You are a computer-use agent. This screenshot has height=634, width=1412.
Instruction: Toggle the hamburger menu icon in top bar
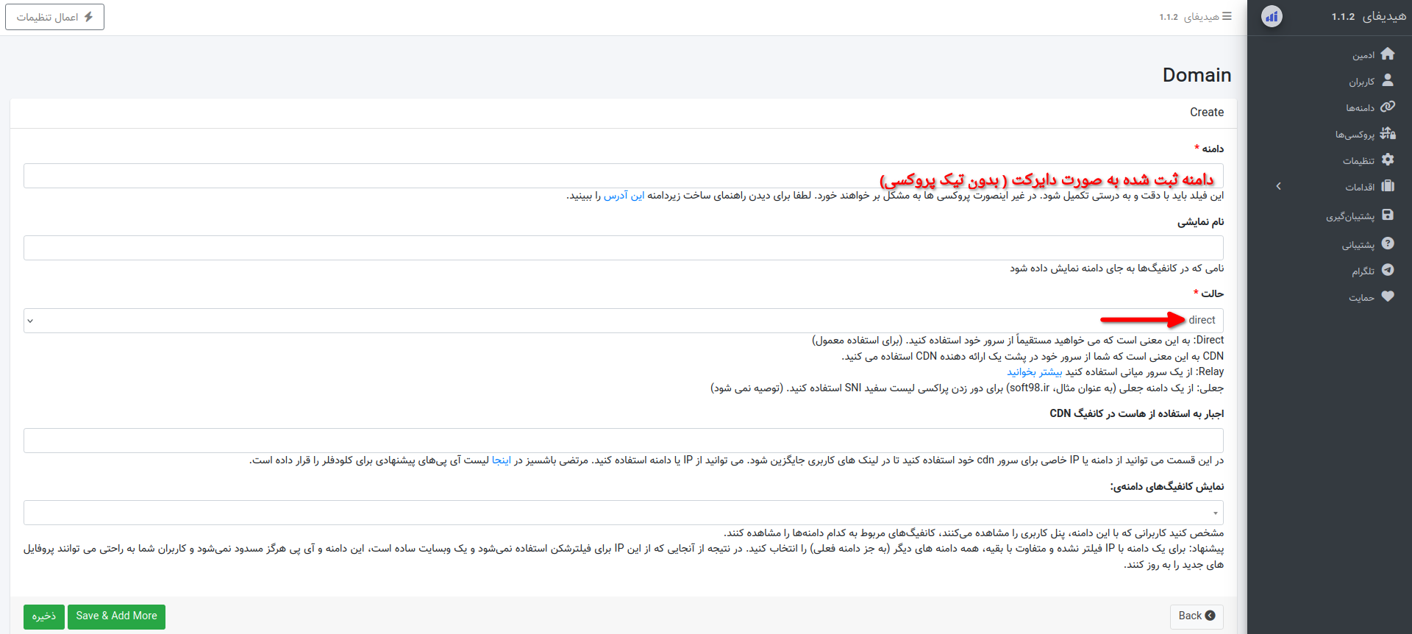coord(1227,16)
